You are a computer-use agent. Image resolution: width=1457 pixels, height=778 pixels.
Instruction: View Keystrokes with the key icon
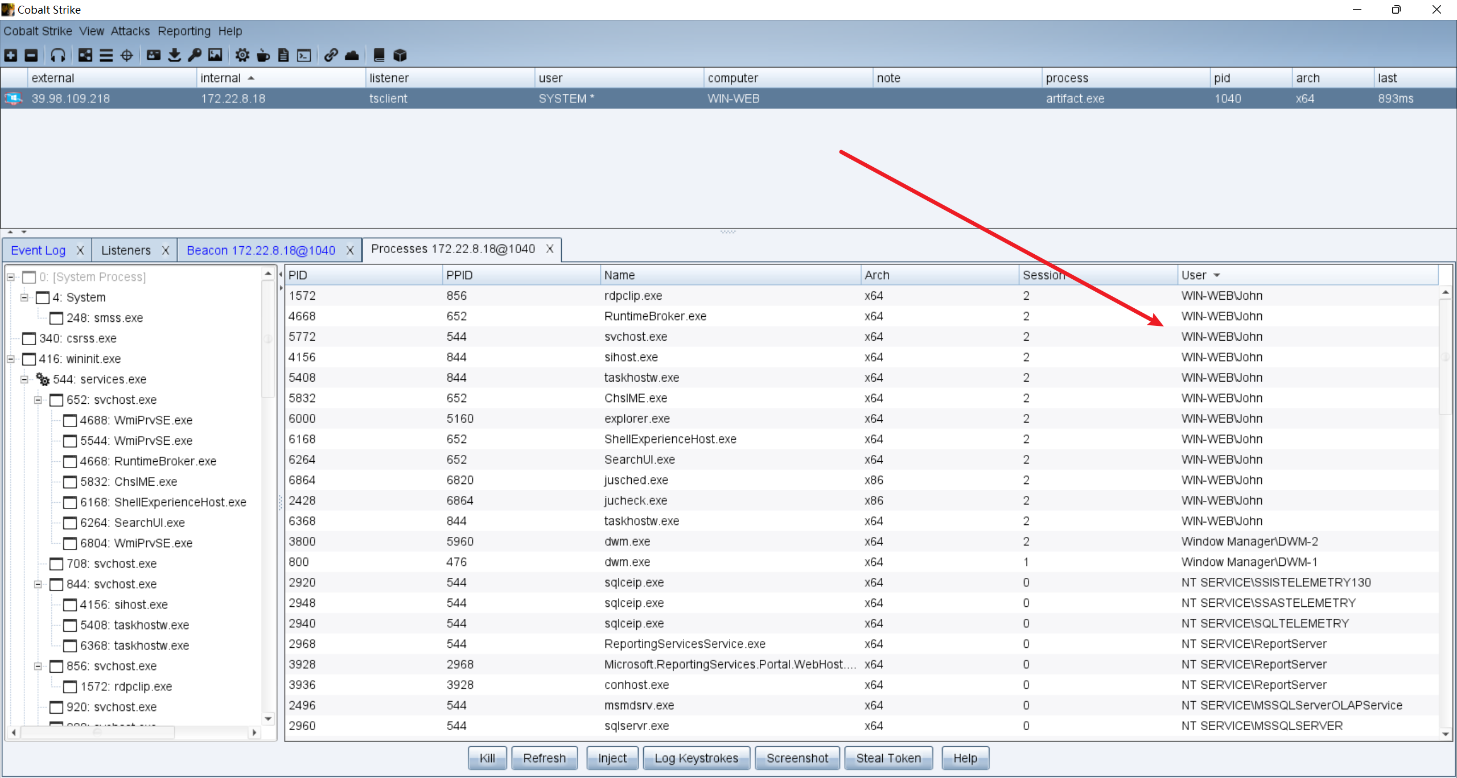pyautogui.click(x=195, y=55)
